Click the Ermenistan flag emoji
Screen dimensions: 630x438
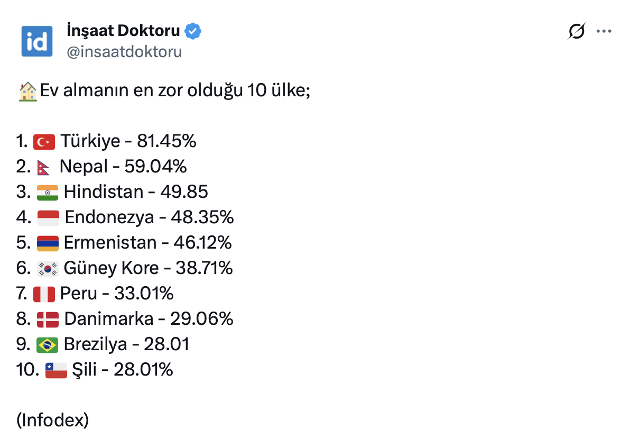(48, 243)
